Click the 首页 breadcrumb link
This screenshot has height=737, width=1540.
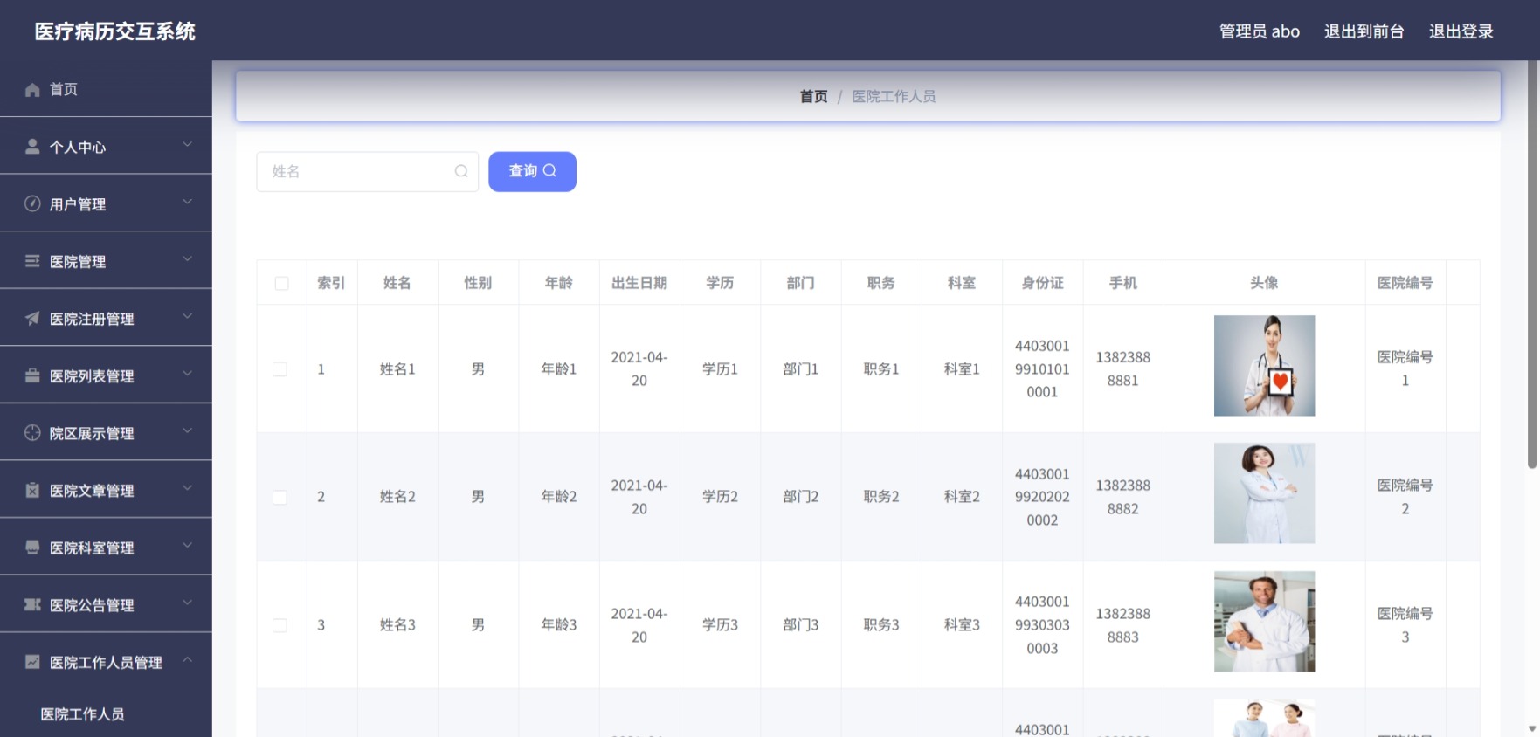pos(813,96)
